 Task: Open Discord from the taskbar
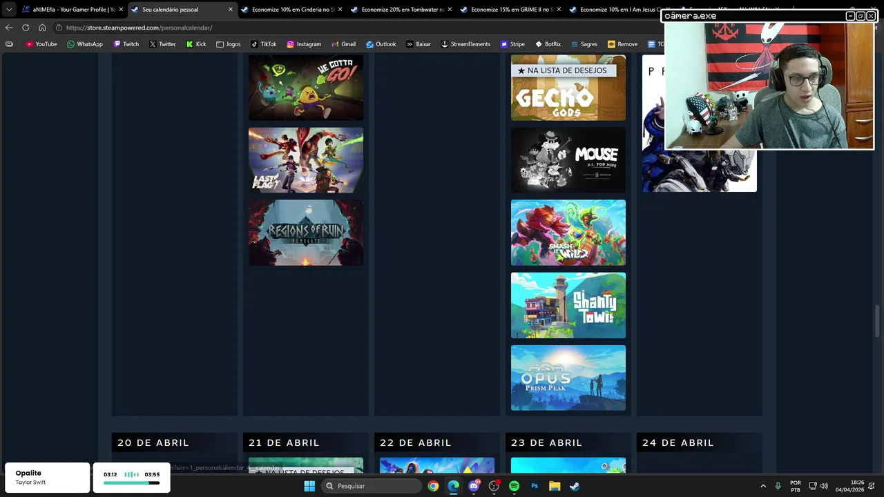(474, 486)
